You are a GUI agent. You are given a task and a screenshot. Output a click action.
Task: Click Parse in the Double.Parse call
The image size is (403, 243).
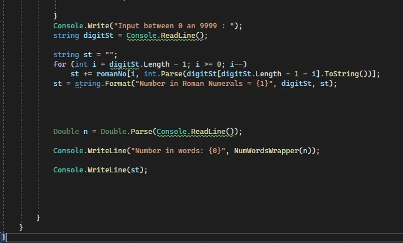(141, 132)
